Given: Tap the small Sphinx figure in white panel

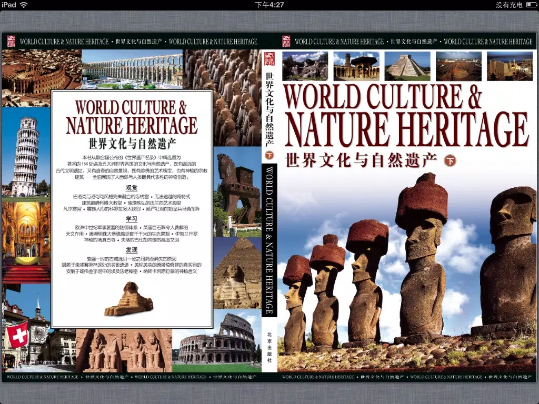Looking at the screenshot, I should pyautogui.click(x=129, y=299).
